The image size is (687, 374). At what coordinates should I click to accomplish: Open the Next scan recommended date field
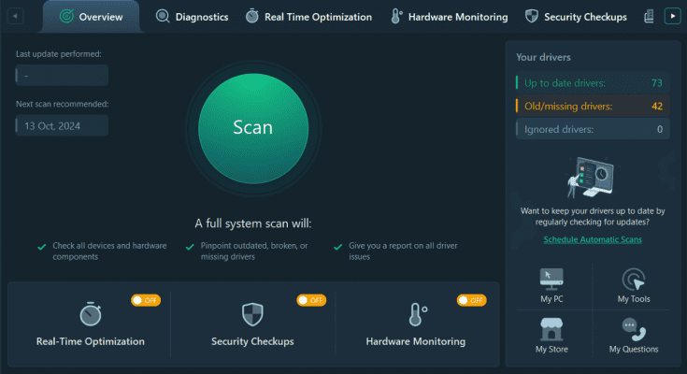(62, 125)
